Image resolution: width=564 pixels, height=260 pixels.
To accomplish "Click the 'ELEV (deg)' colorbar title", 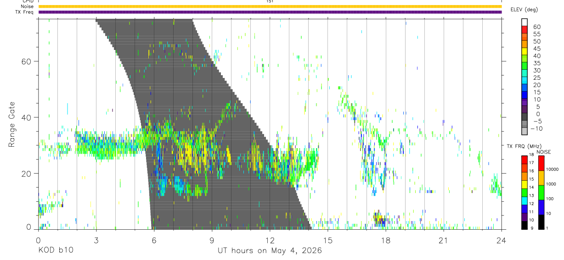I will [x=524, y=10].
